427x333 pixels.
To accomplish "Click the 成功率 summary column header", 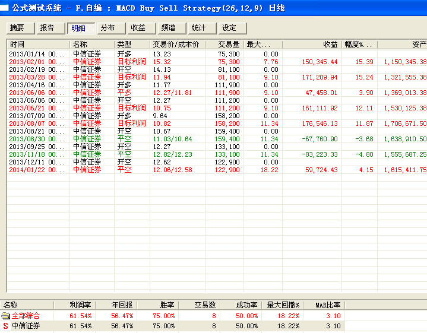I will [x=241, y=305].
